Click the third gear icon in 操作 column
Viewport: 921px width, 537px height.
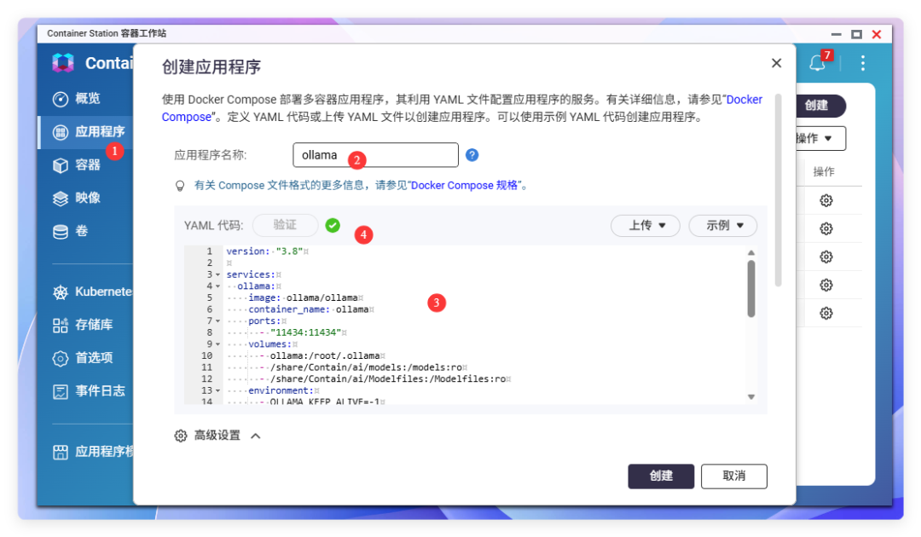tap(825, 257)
